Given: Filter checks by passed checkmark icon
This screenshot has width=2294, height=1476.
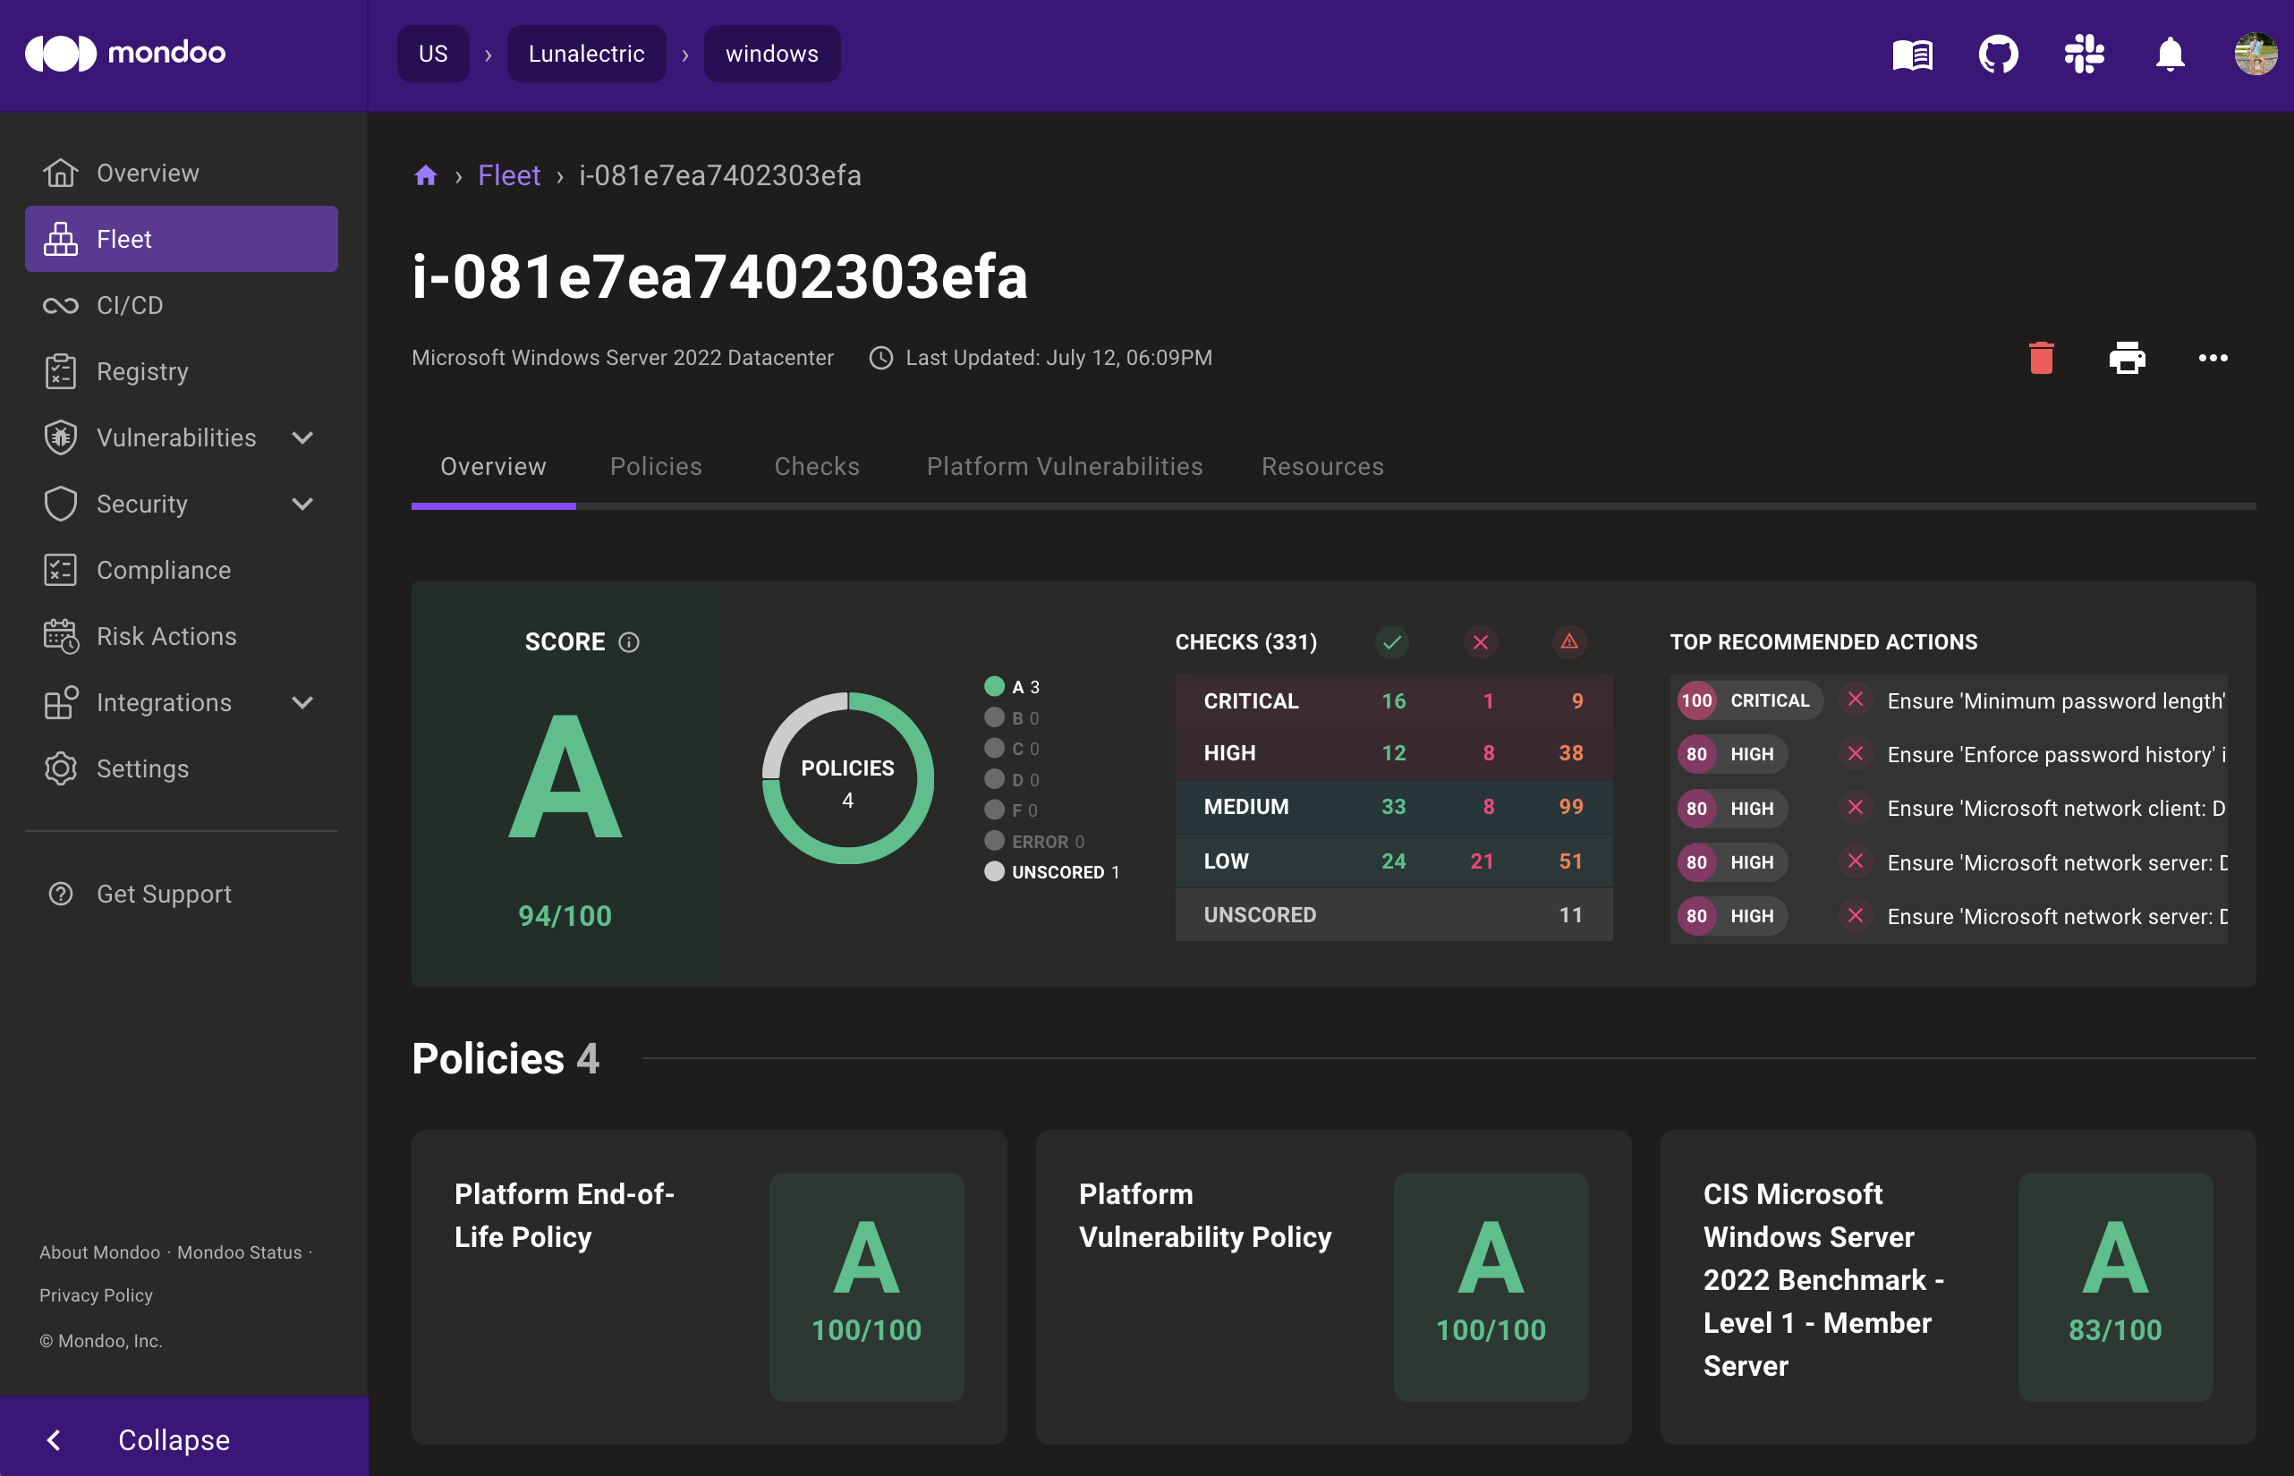Looking at the screenshot, I should point(1392,642).
